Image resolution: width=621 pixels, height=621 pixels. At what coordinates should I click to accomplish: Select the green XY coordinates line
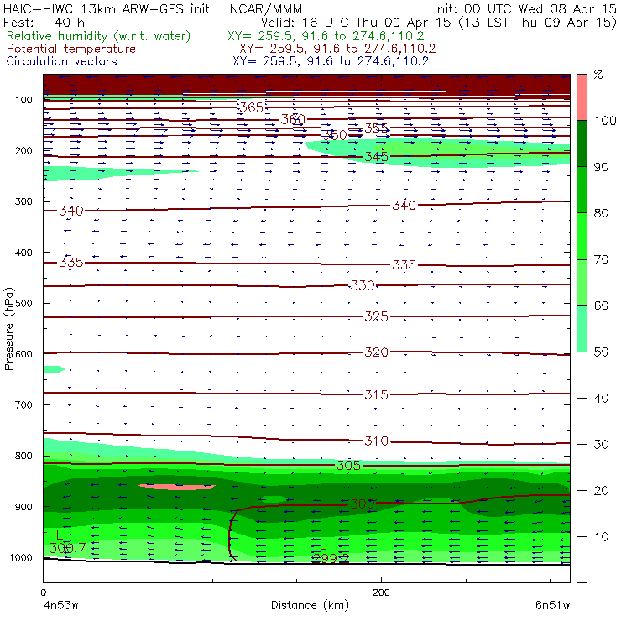coord(326,36)
